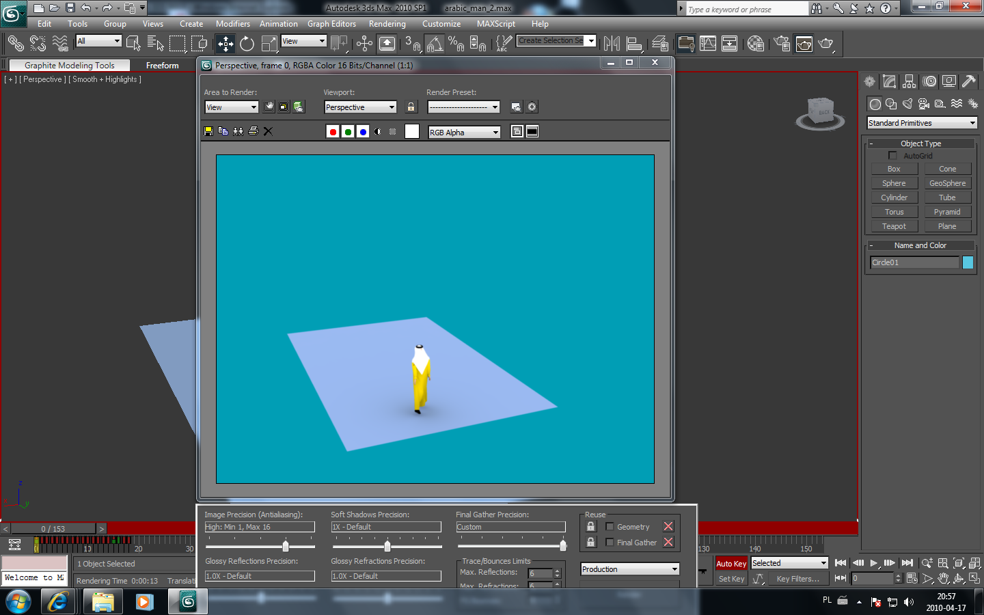
Task: Tick the Reuse Final Gather checkbox
Action: pos(610,543)
